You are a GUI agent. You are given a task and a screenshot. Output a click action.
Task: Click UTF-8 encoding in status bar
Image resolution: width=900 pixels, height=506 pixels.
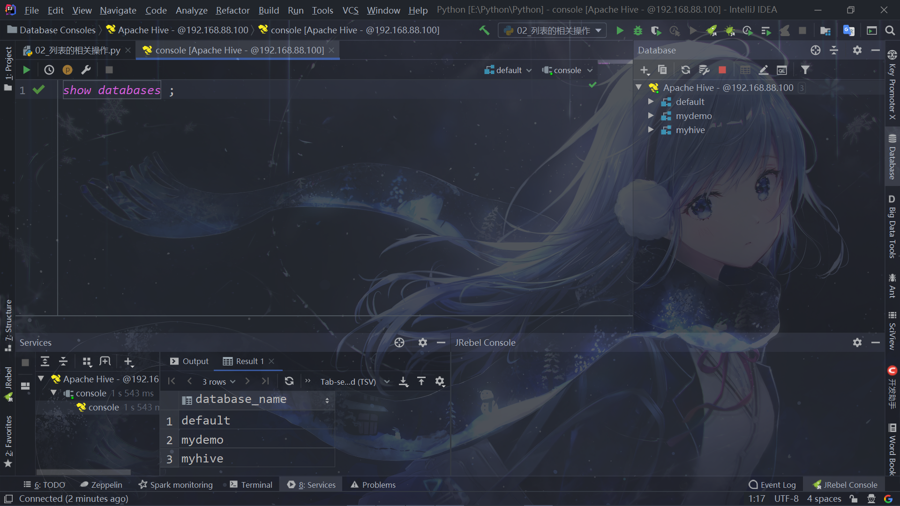(786, 499)
